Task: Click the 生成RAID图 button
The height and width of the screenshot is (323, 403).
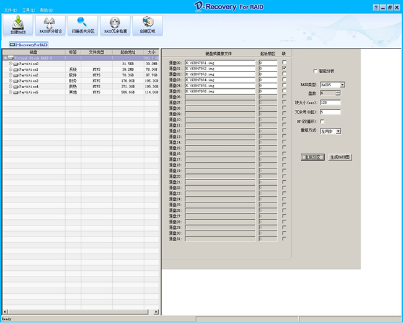Action: tap(340, 157)
